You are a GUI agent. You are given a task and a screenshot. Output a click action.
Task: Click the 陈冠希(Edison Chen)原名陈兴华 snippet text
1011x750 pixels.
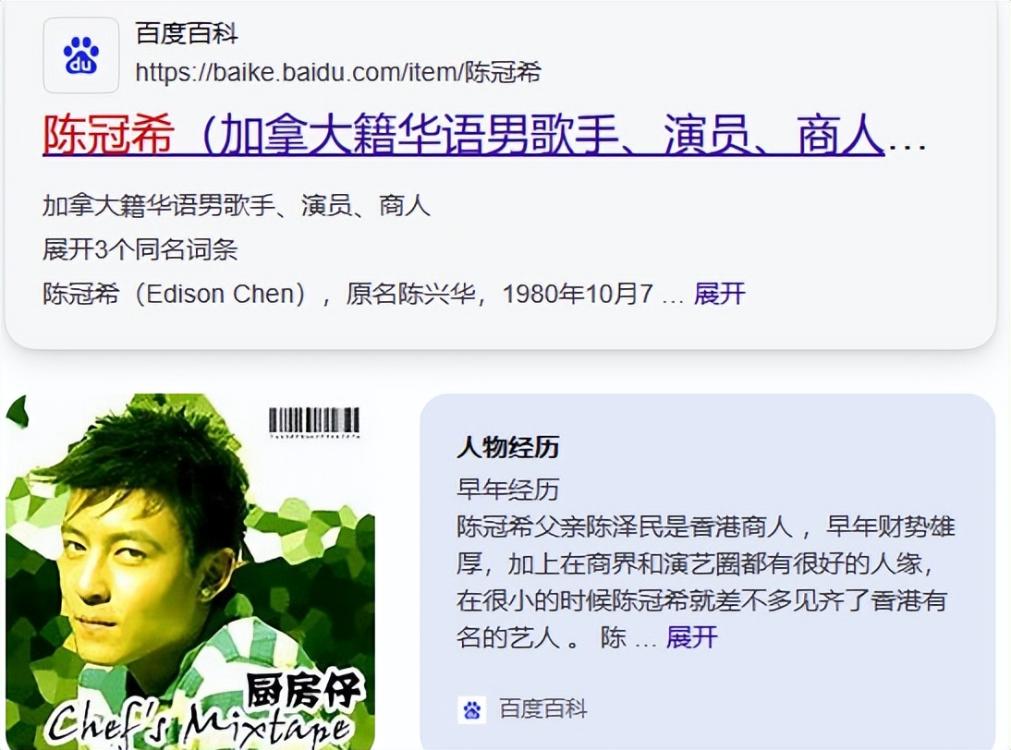pos(348,294)
